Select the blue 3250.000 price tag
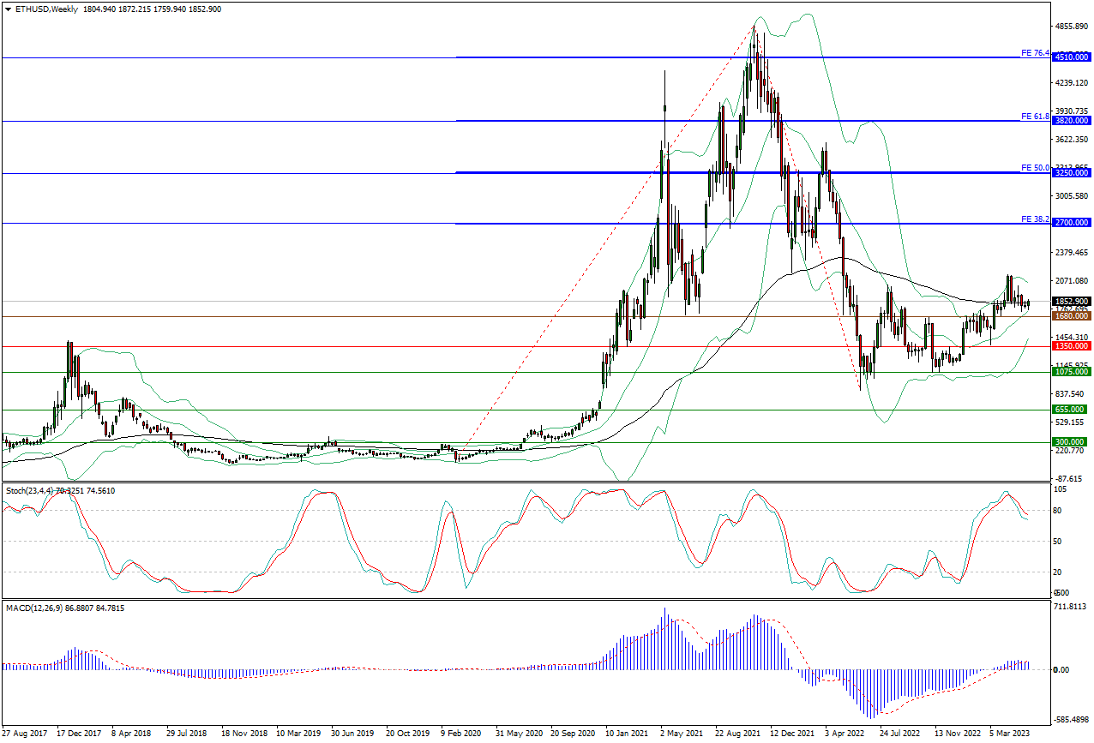 [x=1070, y=173]
